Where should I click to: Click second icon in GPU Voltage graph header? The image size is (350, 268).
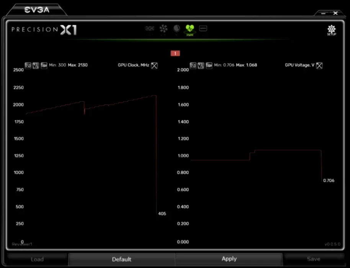point(201,65)
